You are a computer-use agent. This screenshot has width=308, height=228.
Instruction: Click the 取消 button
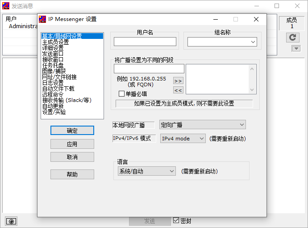[x=72, y=157]
